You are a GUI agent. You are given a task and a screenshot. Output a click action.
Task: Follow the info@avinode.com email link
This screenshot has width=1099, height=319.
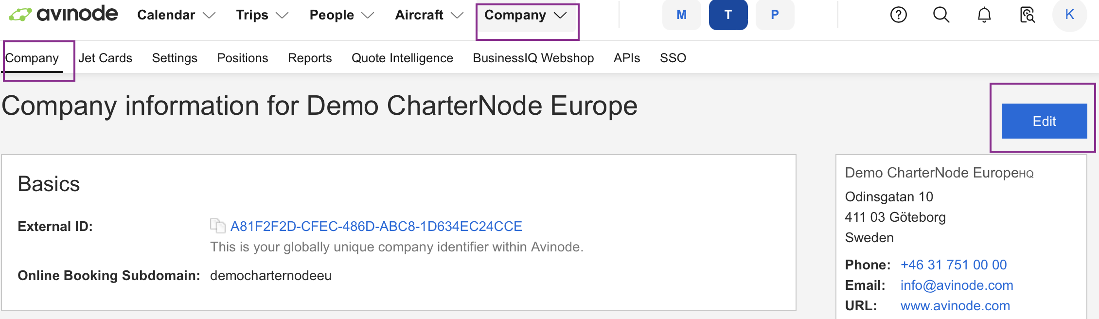click(x=957, y=285)
